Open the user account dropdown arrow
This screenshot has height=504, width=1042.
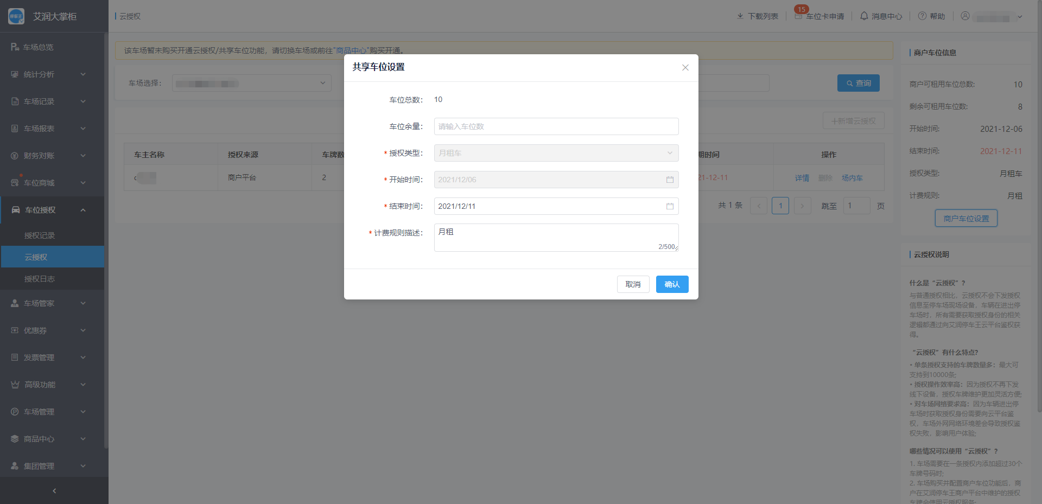click(1020, 17)
